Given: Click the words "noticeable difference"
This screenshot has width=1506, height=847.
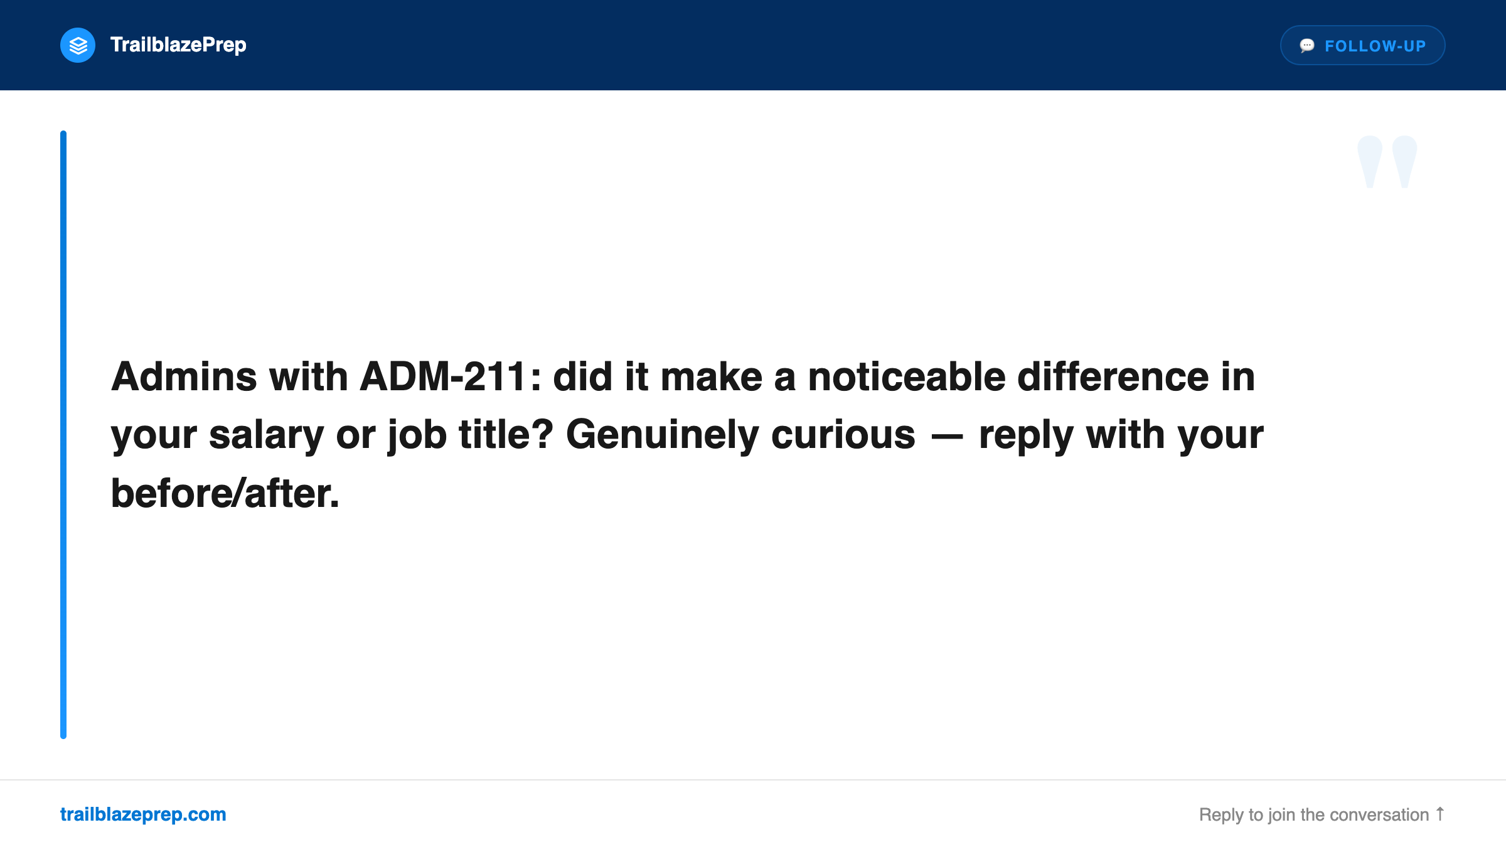Looking at the screenshot, I should point(1008,377).
